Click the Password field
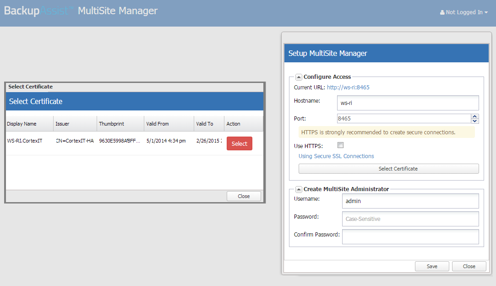 [x=410, y=219]
